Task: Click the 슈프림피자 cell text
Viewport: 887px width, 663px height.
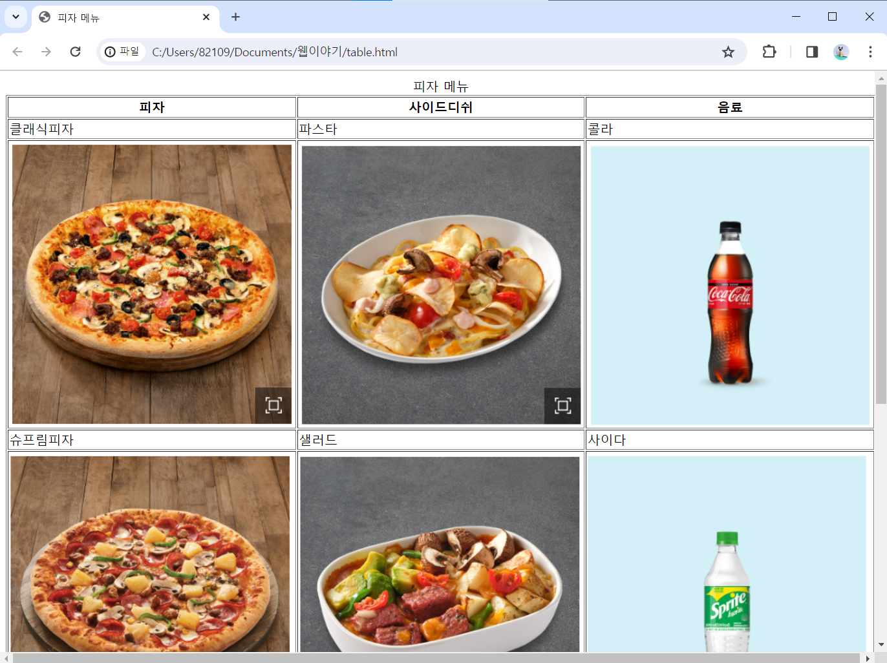Action: coord(42,440)
